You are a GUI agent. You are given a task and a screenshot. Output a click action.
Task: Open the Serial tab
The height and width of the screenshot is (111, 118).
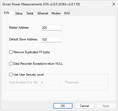click(30, 13)
